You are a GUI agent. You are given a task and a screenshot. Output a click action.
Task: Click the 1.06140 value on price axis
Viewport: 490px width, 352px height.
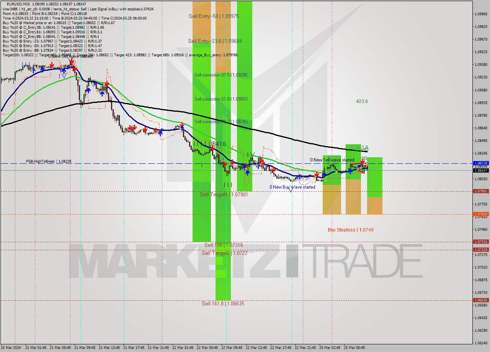pyautogui.click(x=481, y=343)
